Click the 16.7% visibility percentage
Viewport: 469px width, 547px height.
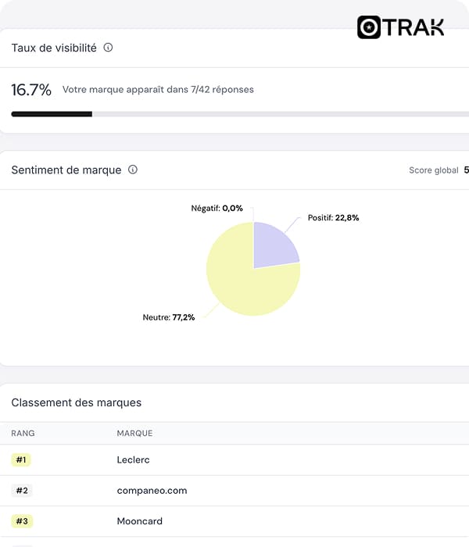(31, 90)
